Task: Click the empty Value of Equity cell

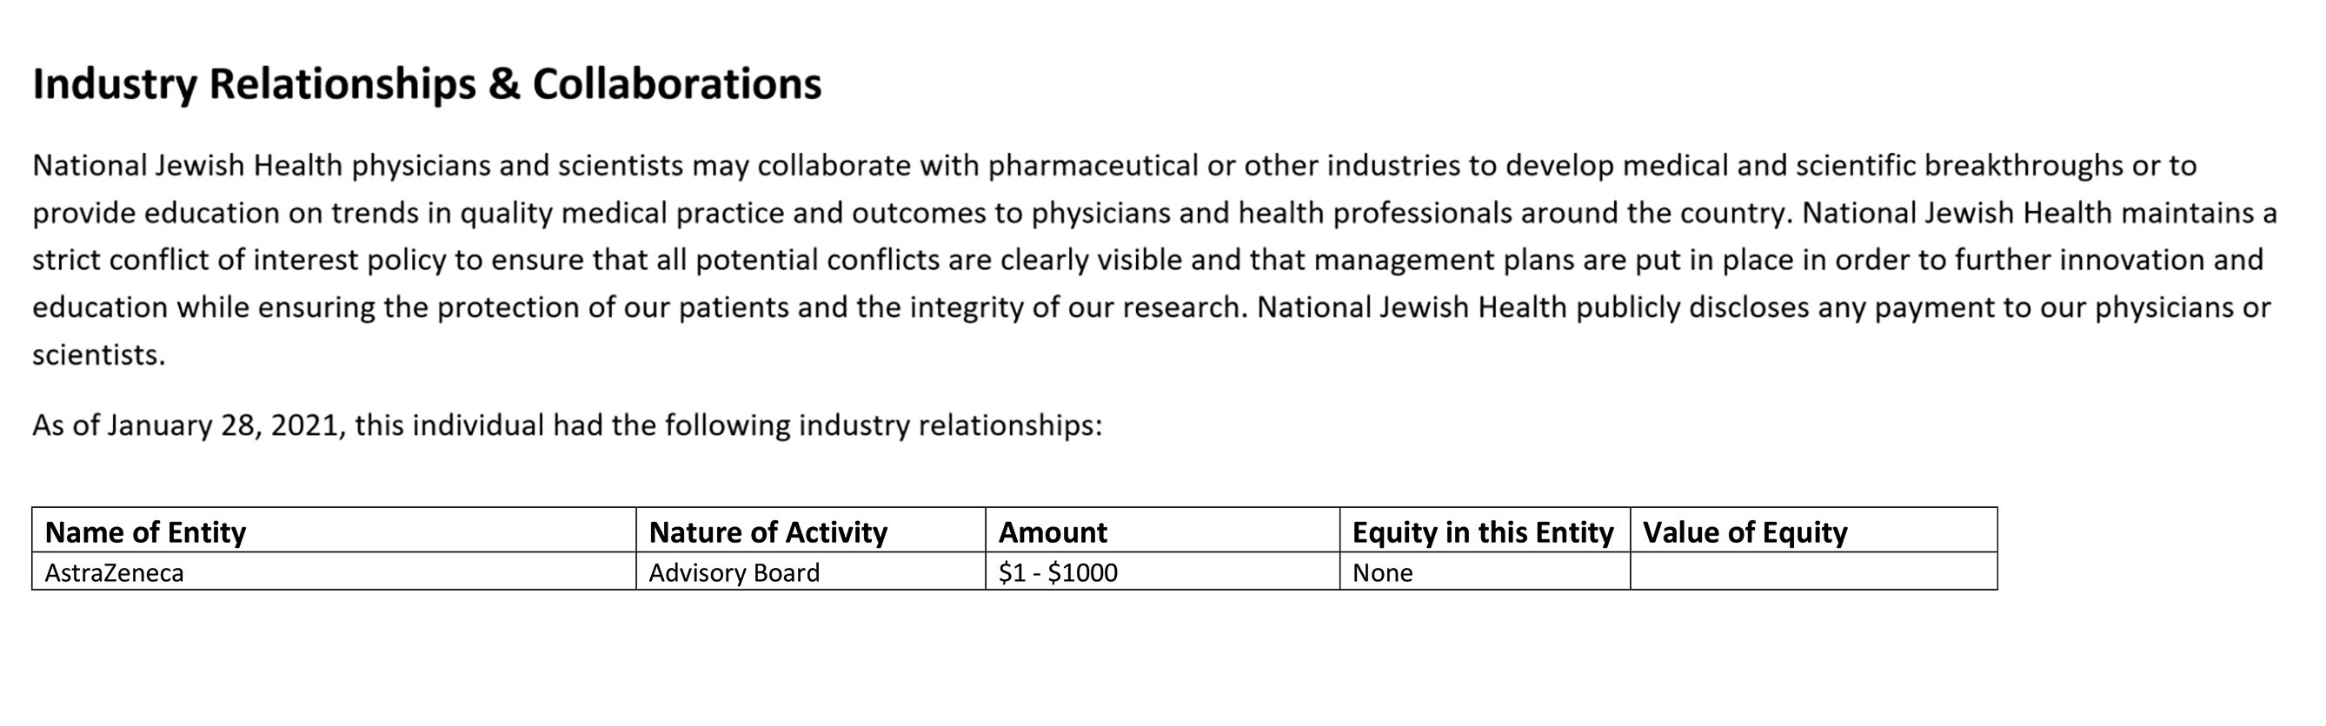Action: [x=1814, y=571]
